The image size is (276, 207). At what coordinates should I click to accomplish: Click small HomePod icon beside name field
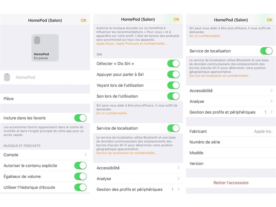coord(7,77)
